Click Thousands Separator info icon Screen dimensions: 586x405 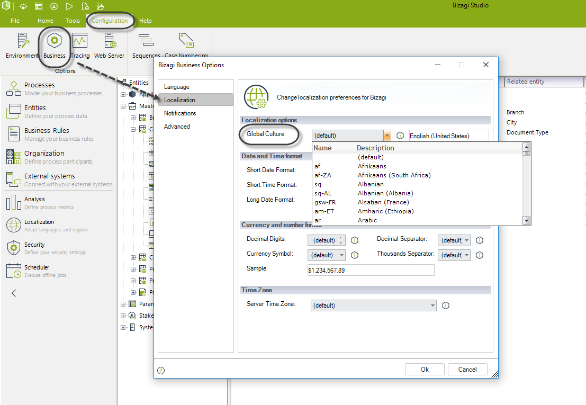click(480, 255)
